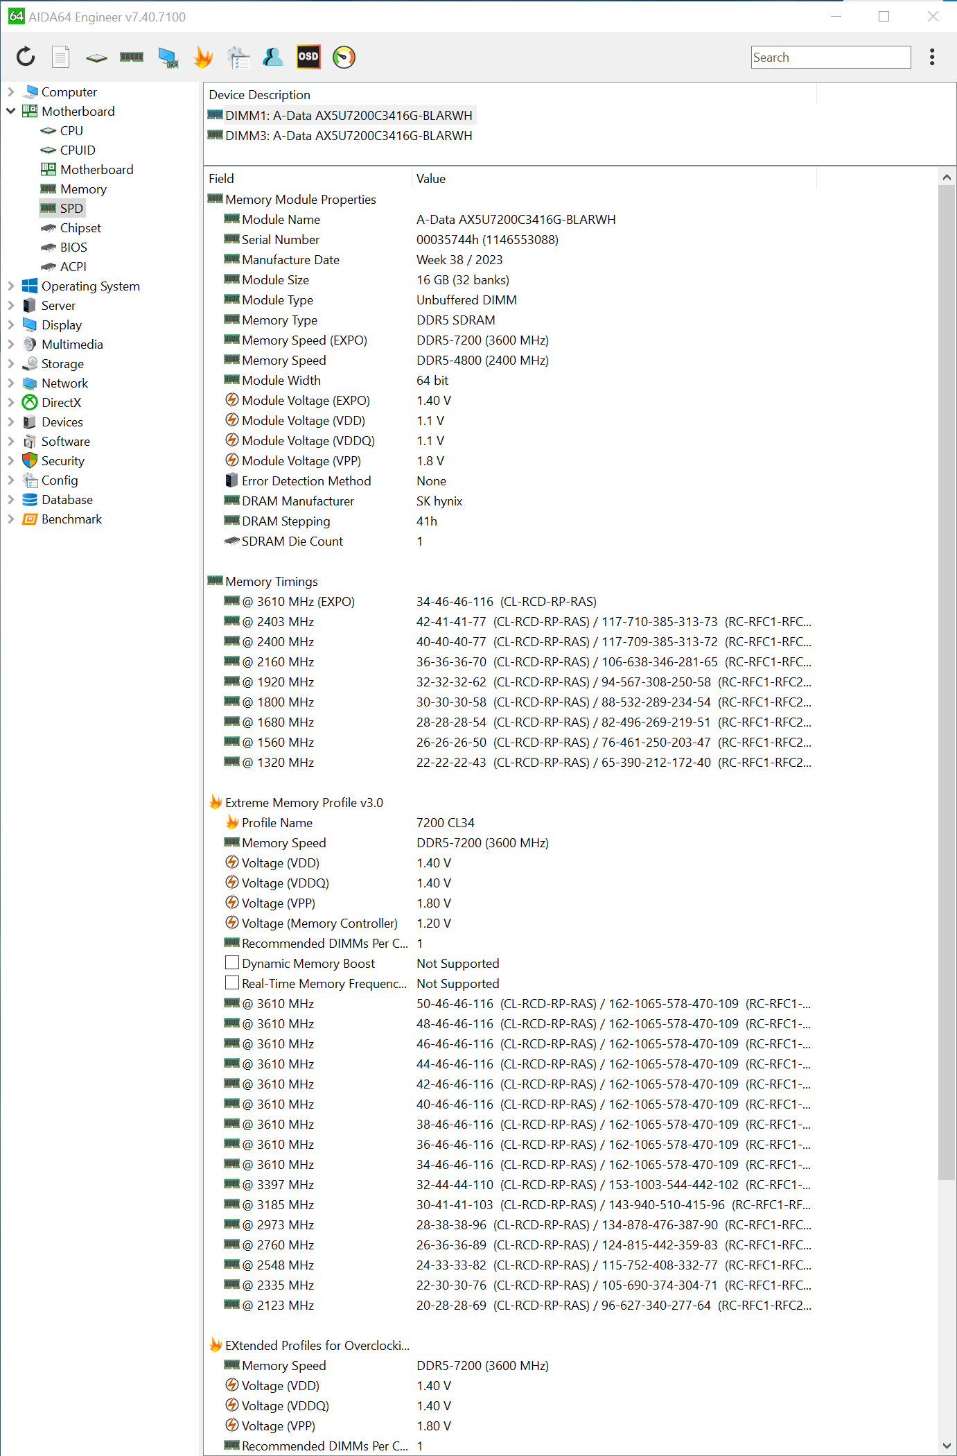Toggle the Real-Time Memory Frequency checkbox
Viewport: 957px width, 1456px height.
pyautogui.click(x=232, y=983)
